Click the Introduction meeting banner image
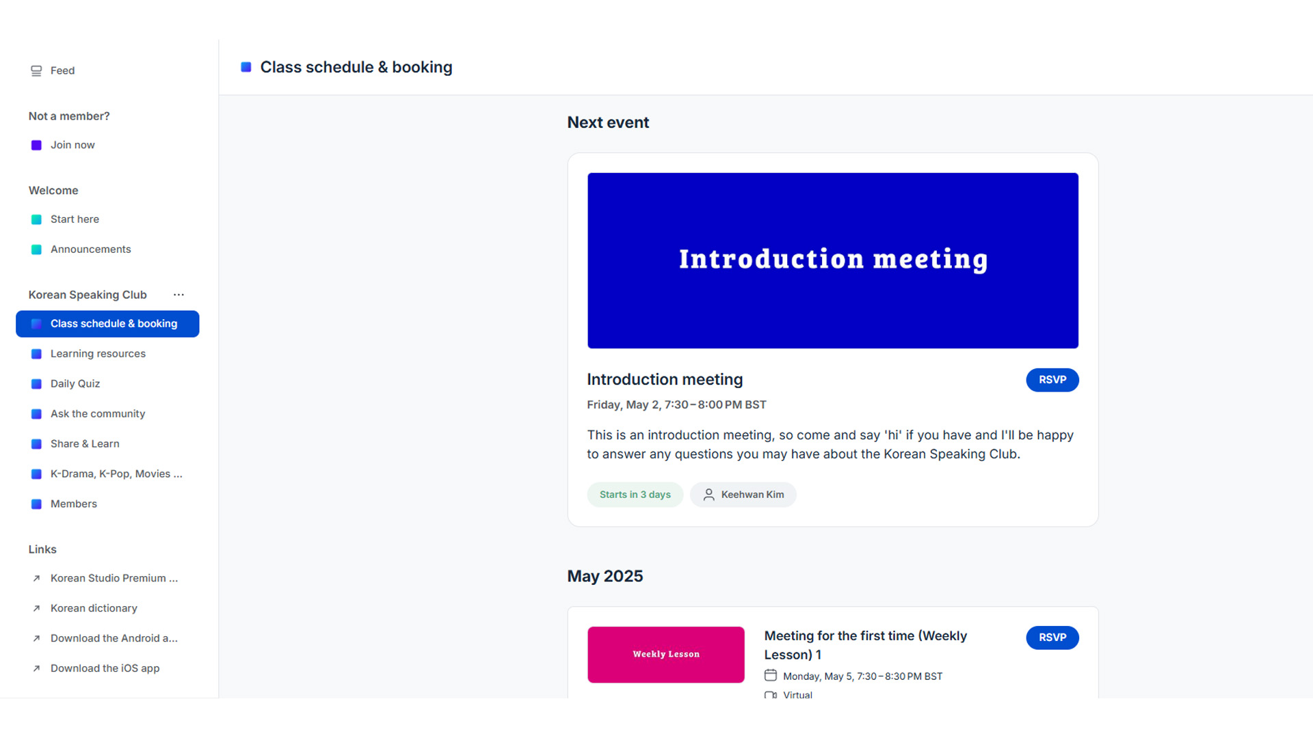This screenshot has height=738, width=1313. (x=832, y=260)
